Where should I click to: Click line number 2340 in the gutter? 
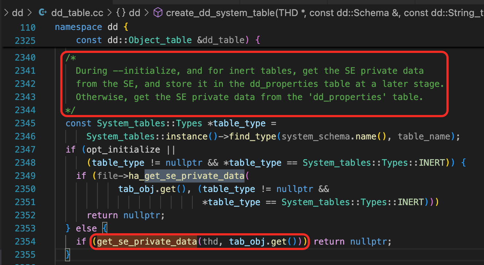pos(25,58)
